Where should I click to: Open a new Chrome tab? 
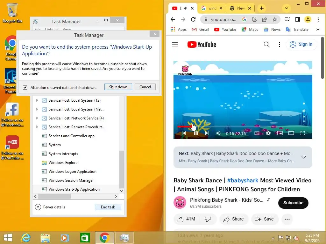262,8
